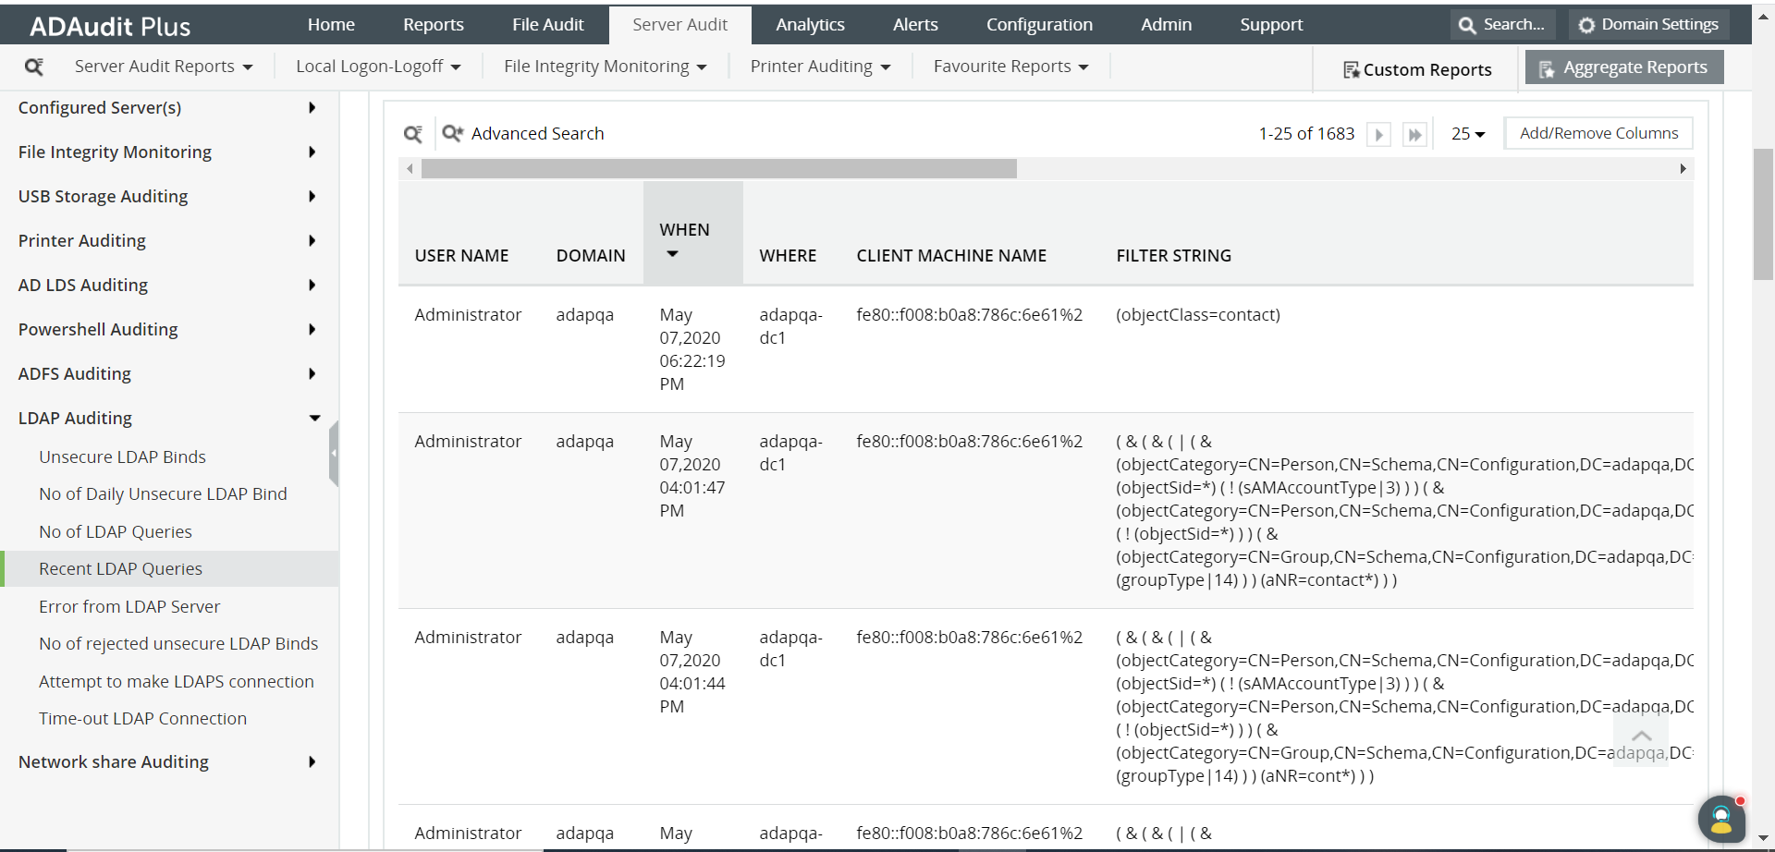Open Unsecure LDAP Binds report

[122, 456]
